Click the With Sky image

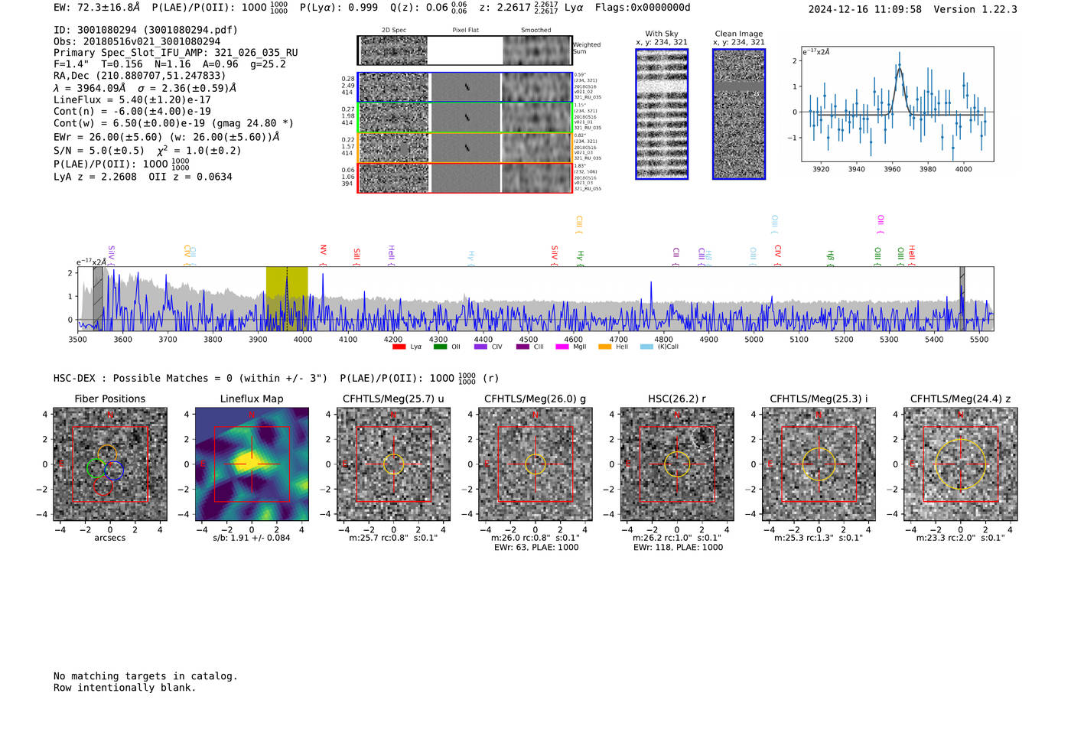tap(662, 114)
